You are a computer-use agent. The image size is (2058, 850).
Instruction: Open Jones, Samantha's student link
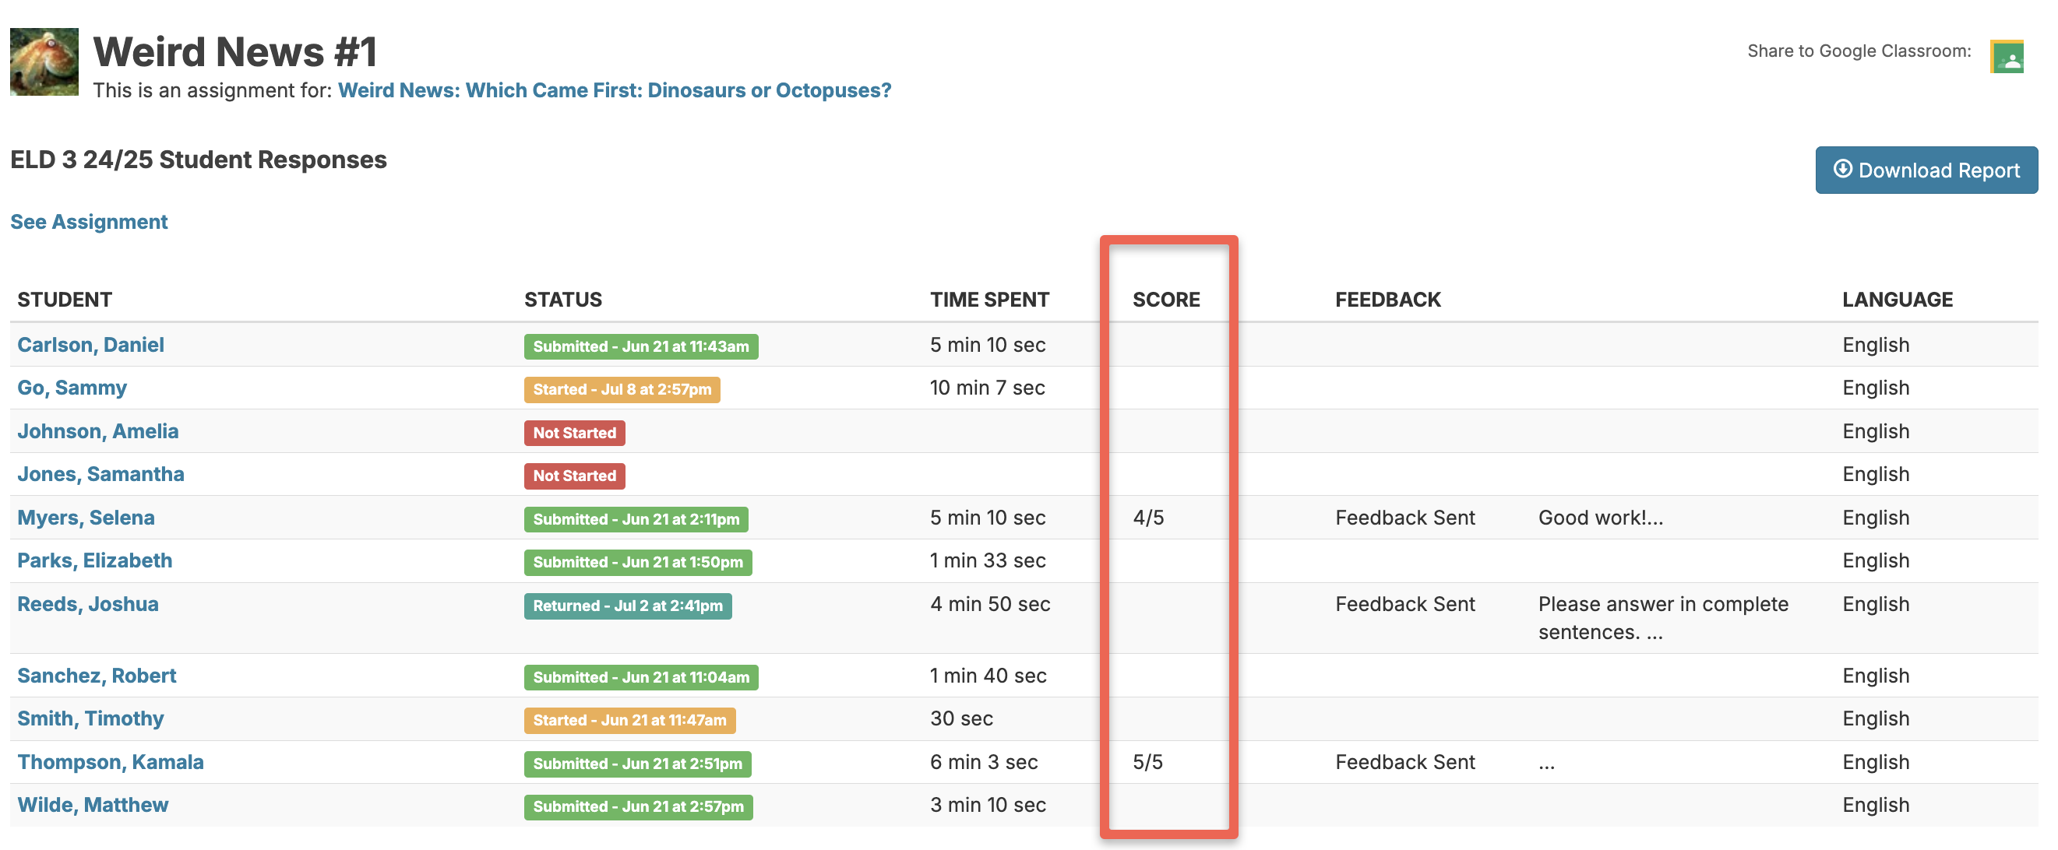pyautogui.click(x=100, y=474)
